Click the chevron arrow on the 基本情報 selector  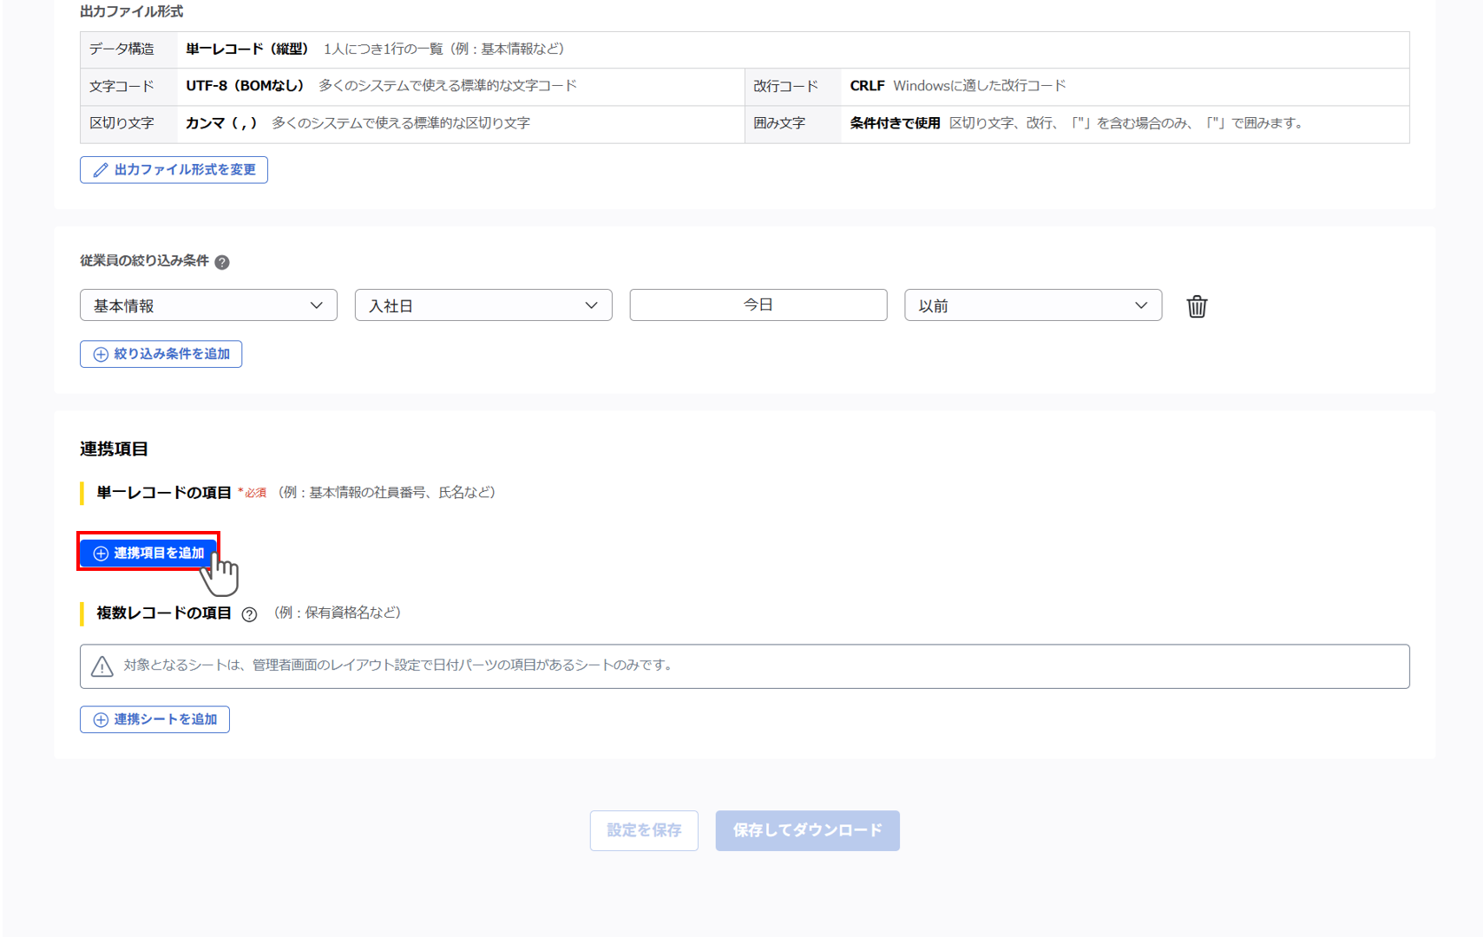point(318,305)
